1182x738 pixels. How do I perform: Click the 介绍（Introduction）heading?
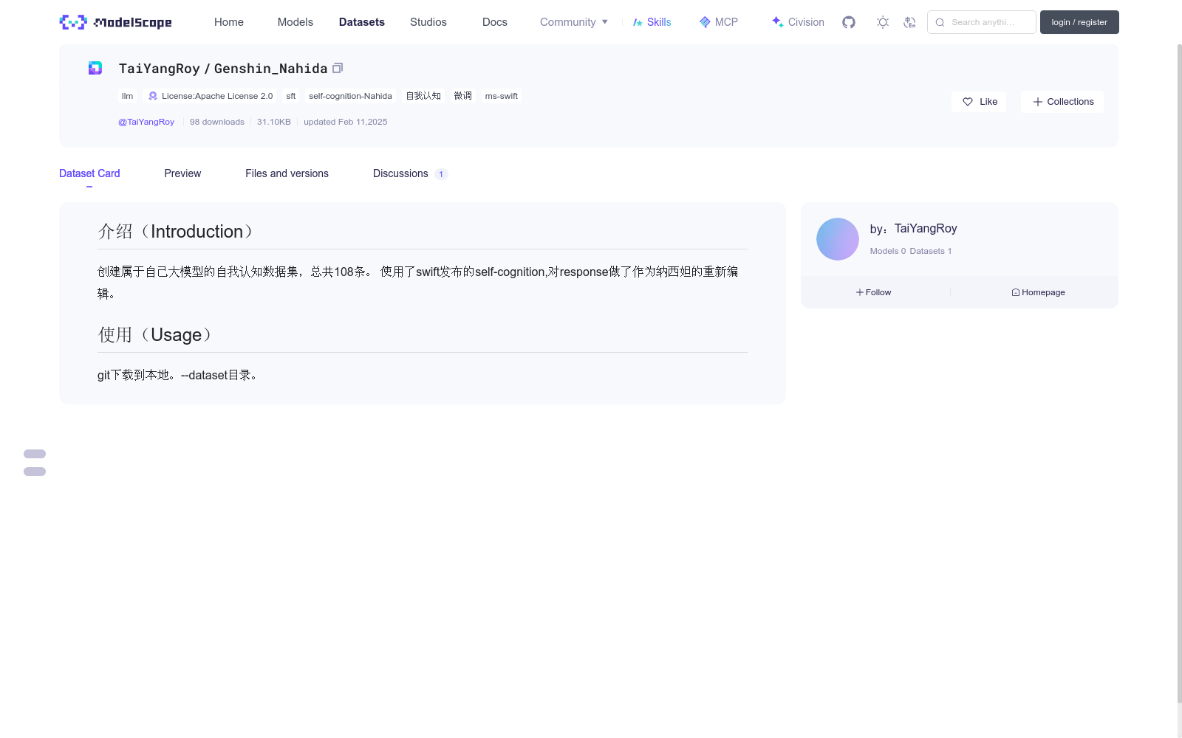click(176, 231)
